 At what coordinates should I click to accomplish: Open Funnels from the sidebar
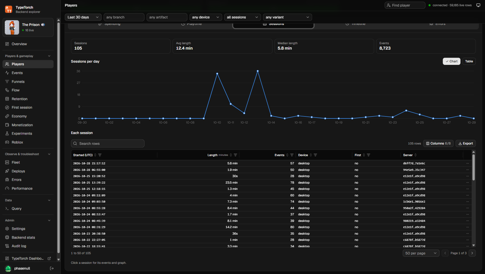pos(28,82)
